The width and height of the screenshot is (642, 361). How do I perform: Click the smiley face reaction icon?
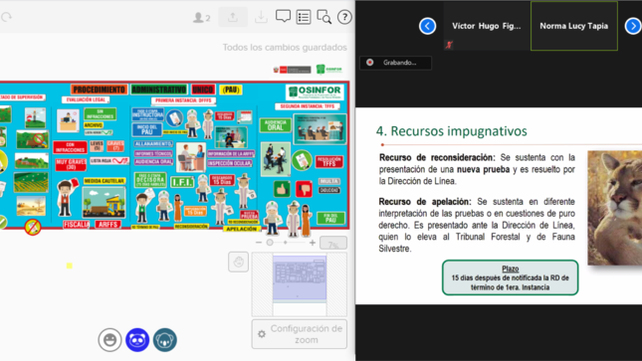click(109, 340)
